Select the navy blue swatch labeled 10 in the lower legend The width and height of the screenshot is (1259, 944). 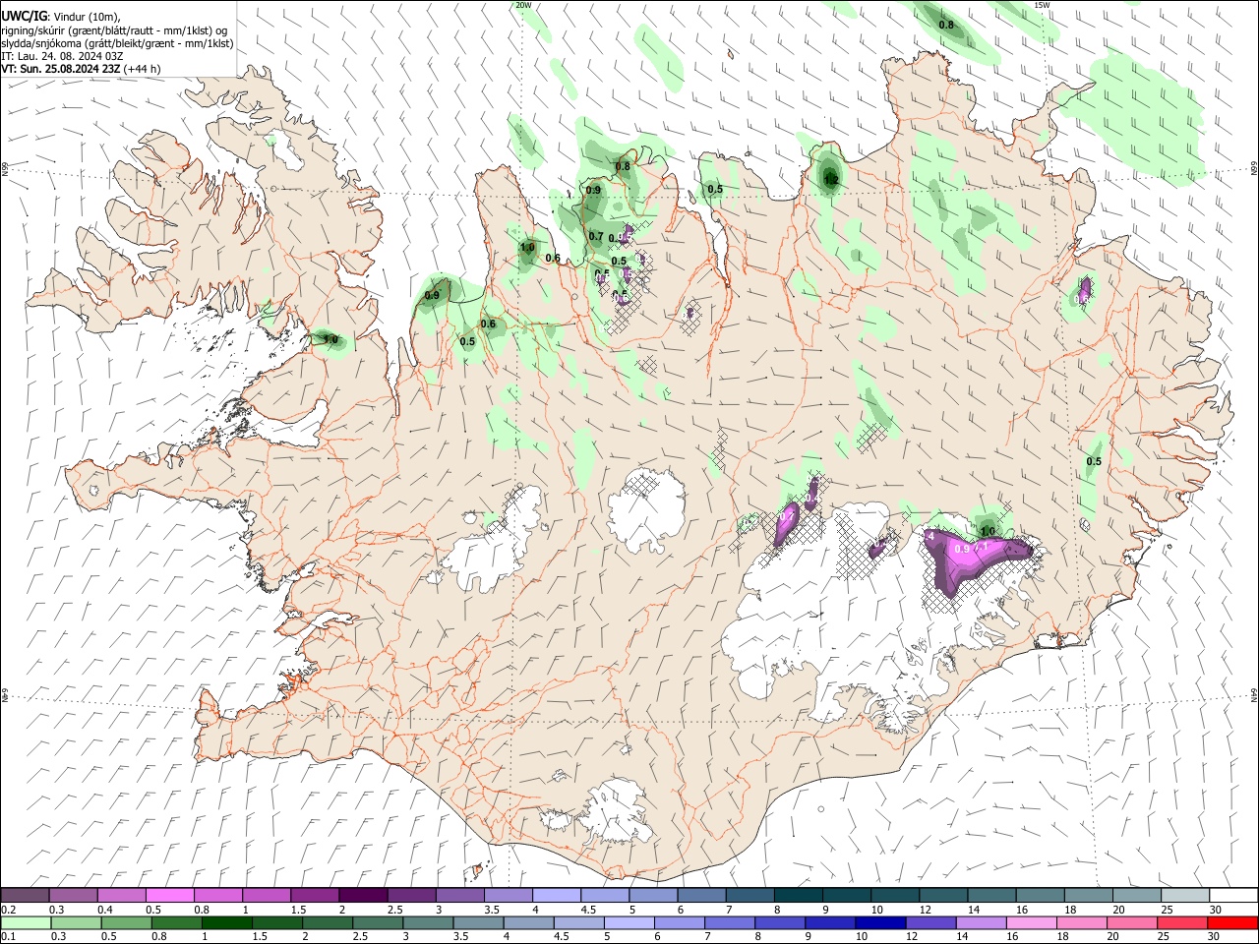(x=880, y=922)
